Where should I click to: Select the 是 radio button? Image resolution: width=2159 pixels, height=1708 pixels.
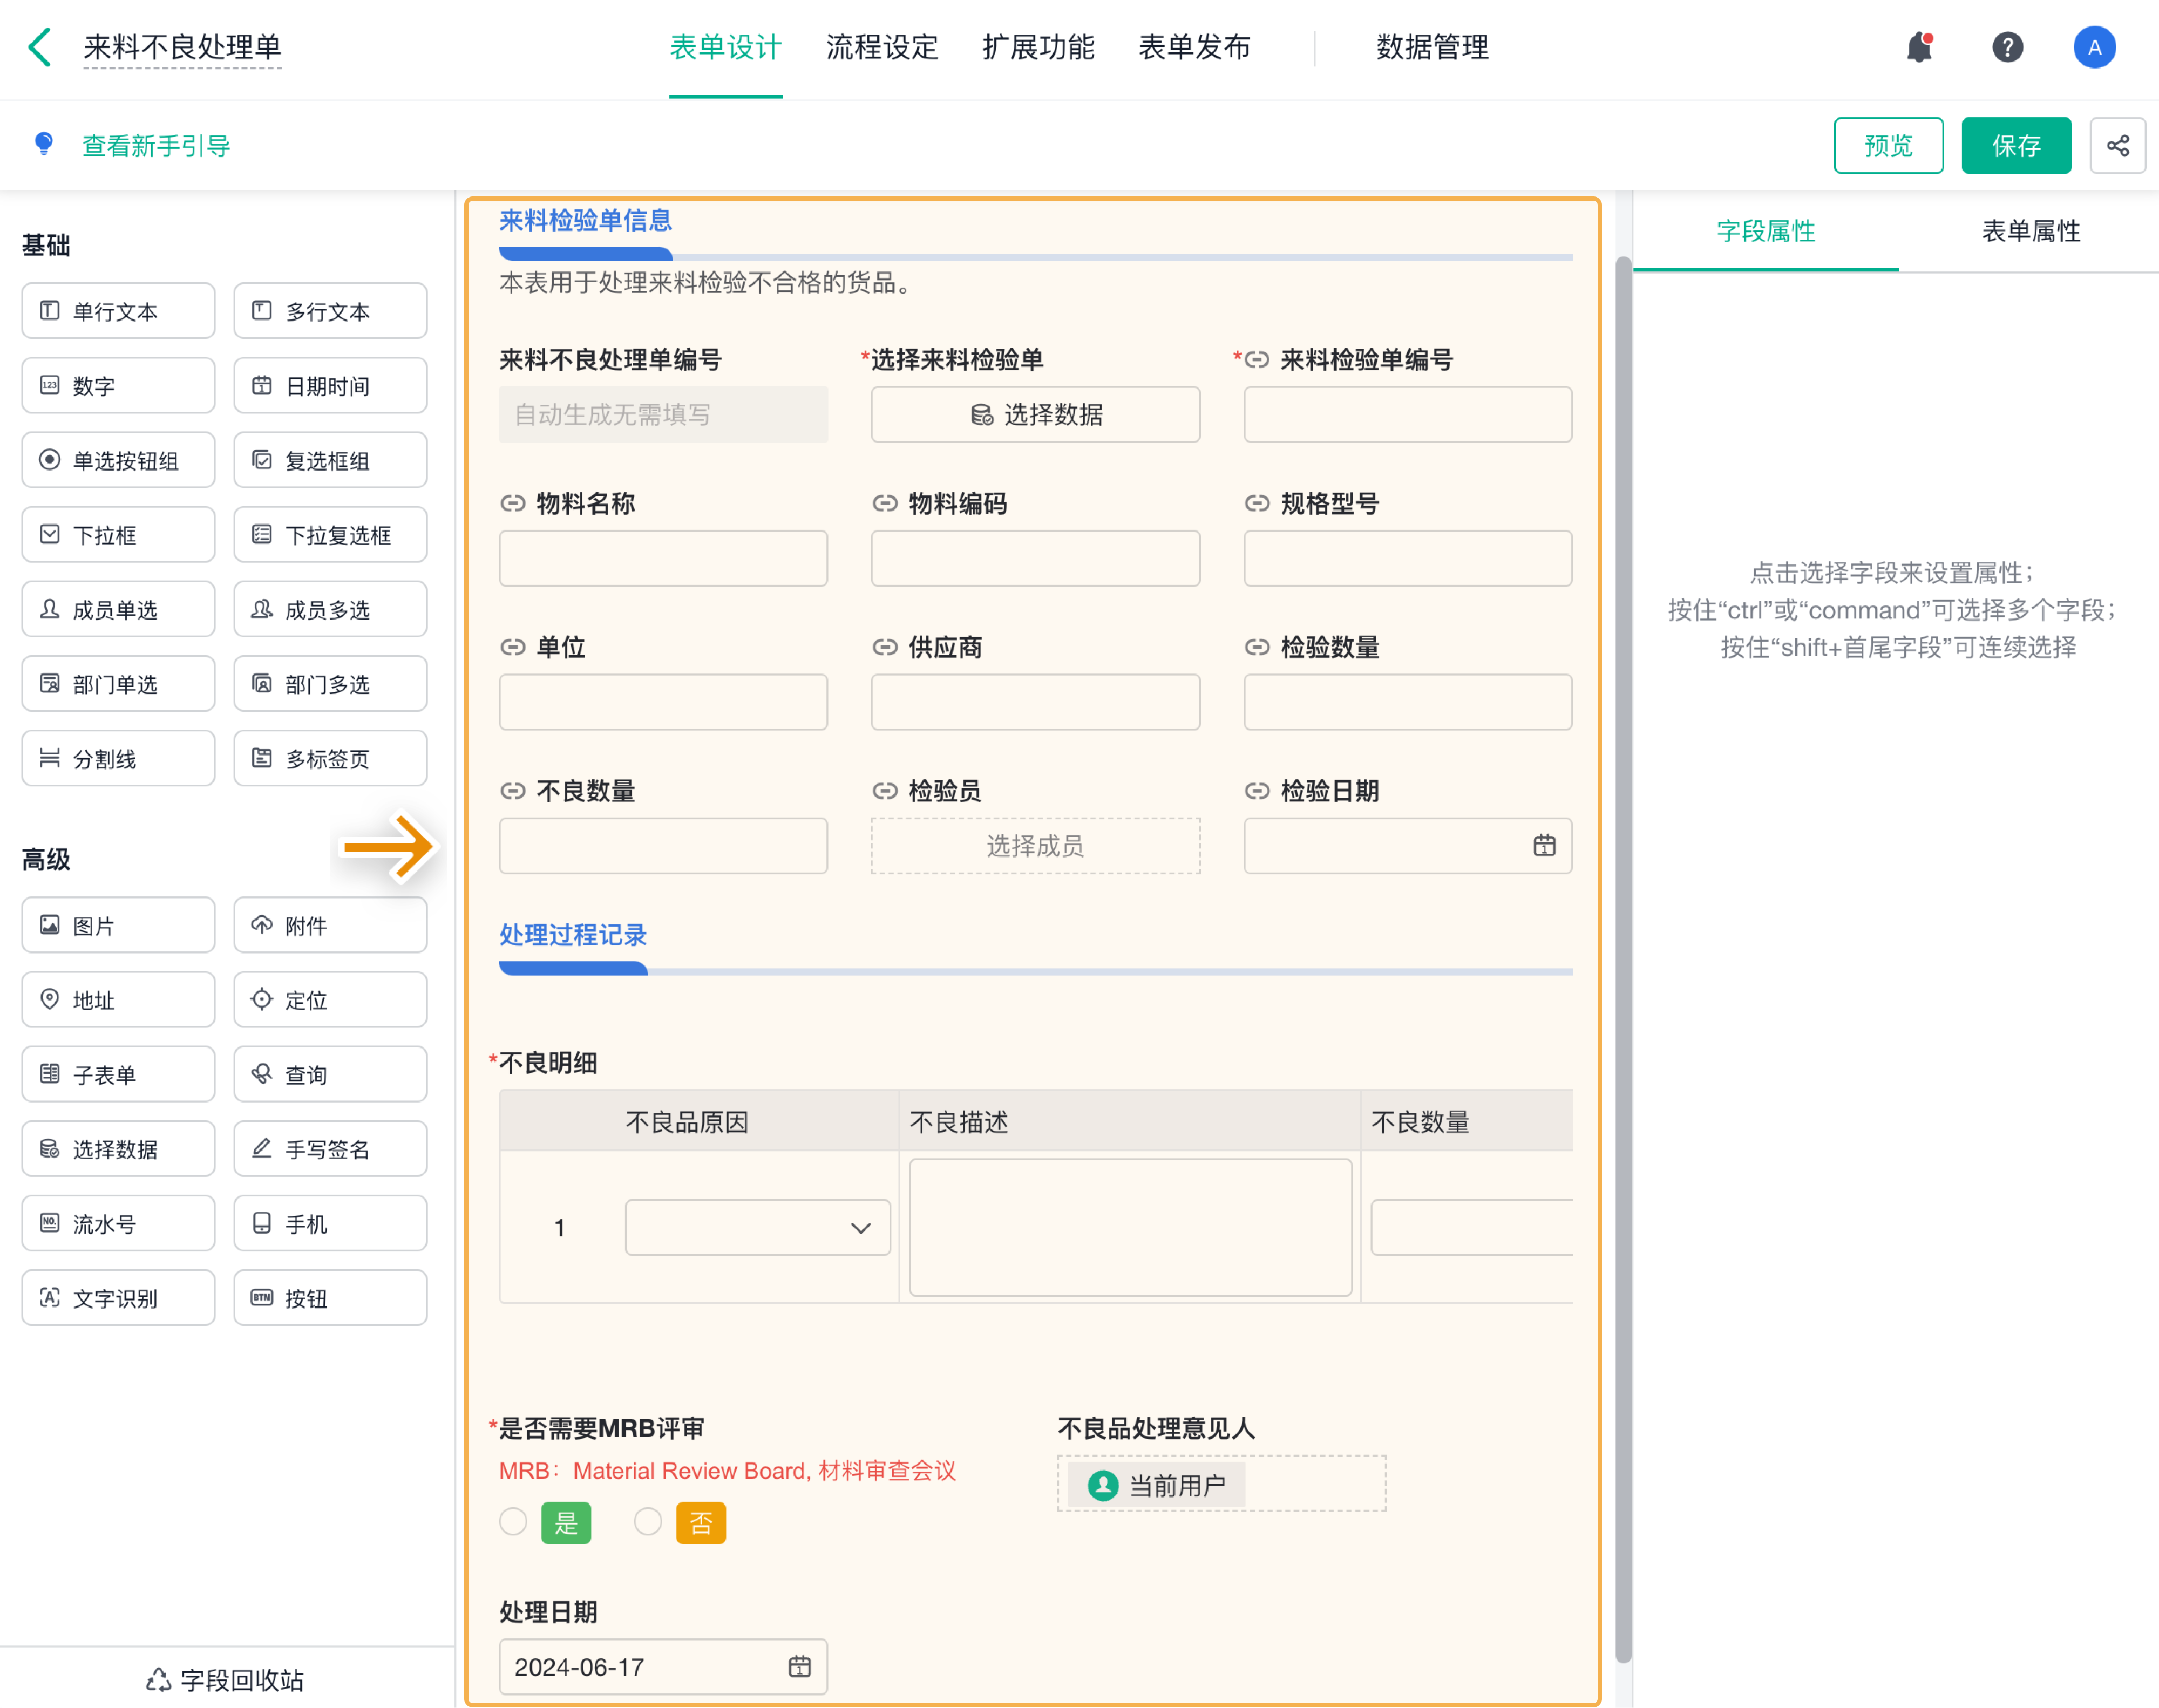click(513, 1522)
